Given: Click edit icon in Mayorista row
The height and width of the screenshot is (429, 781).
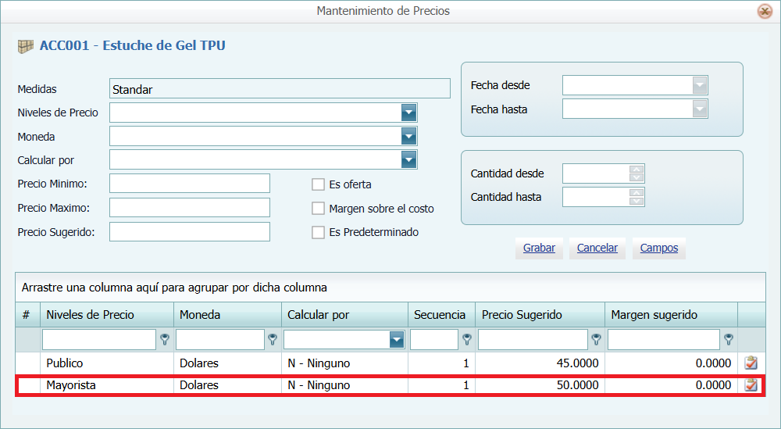Looking at the screenshot, I should coord(751,385).
